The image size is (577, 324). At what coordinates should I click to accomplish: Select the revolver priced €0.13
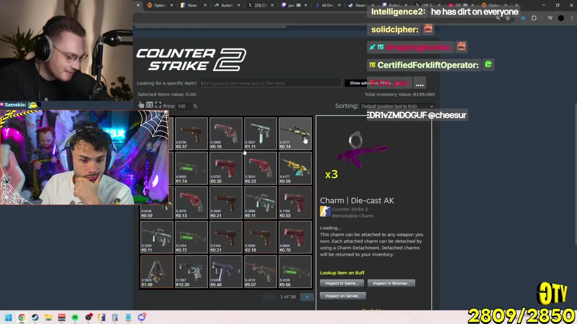(x=191, y=202)
